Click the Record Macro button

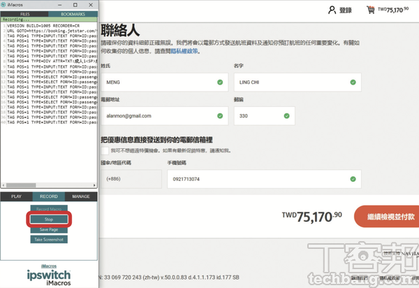(49, 209)
